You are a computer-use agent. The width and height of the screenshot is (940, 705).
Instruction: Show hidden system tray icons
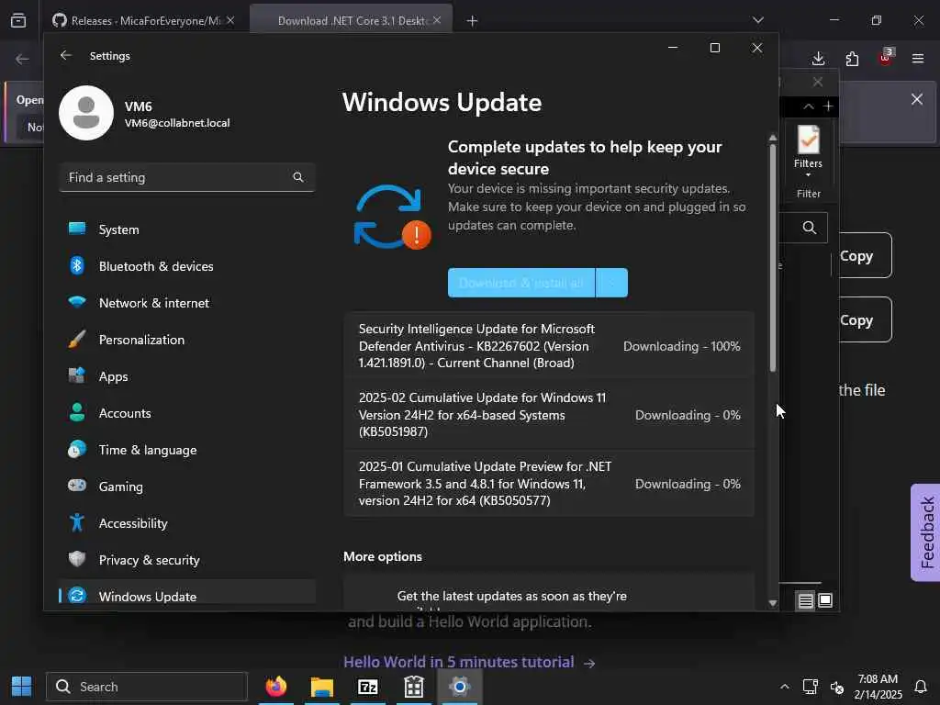click(784, 687)
